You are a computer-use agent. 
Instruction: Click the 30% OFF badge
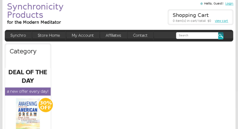click(46, 105)
